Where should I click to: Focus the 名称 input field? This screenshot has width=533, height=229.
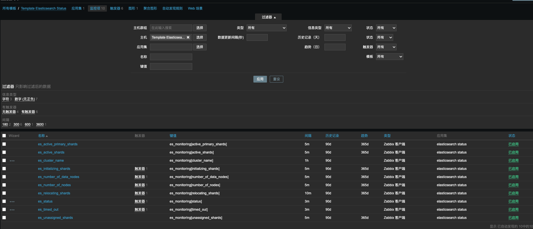click(171, 57)
